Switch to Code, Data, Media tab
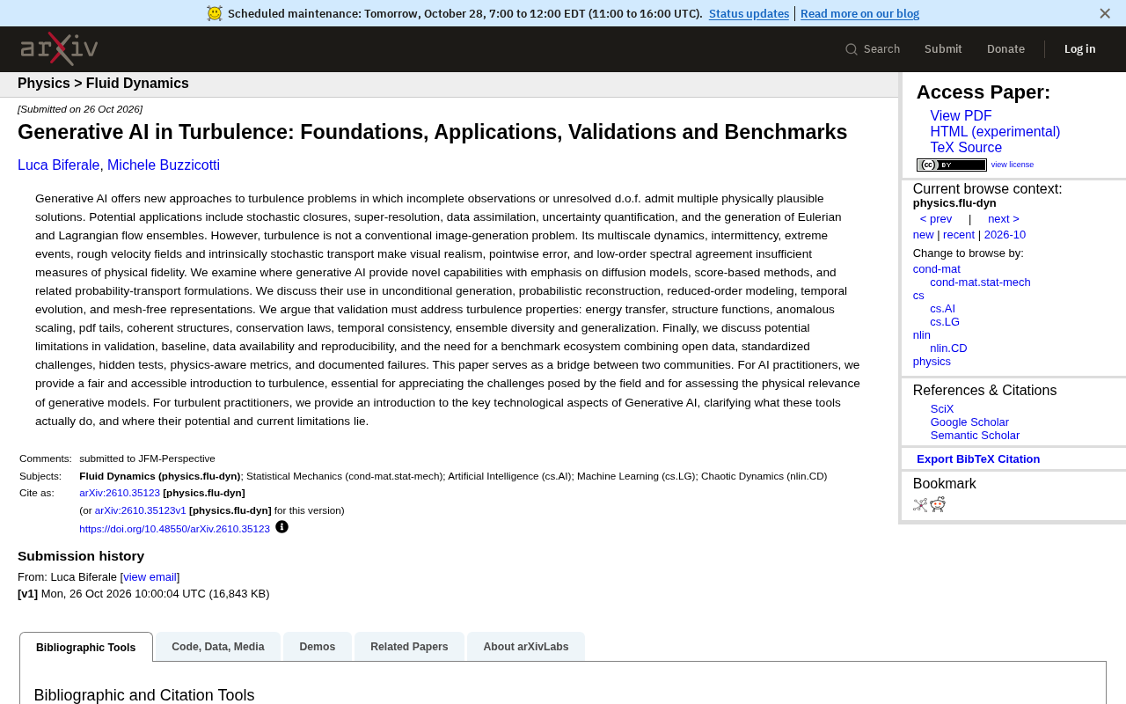Image resolution: width=1126 pixels, height=704 pixels. 218,647
